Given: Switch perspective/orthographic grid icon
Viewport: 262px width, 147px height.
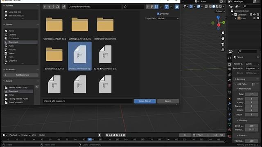Looking at the screenshot, I should point(223,50).
